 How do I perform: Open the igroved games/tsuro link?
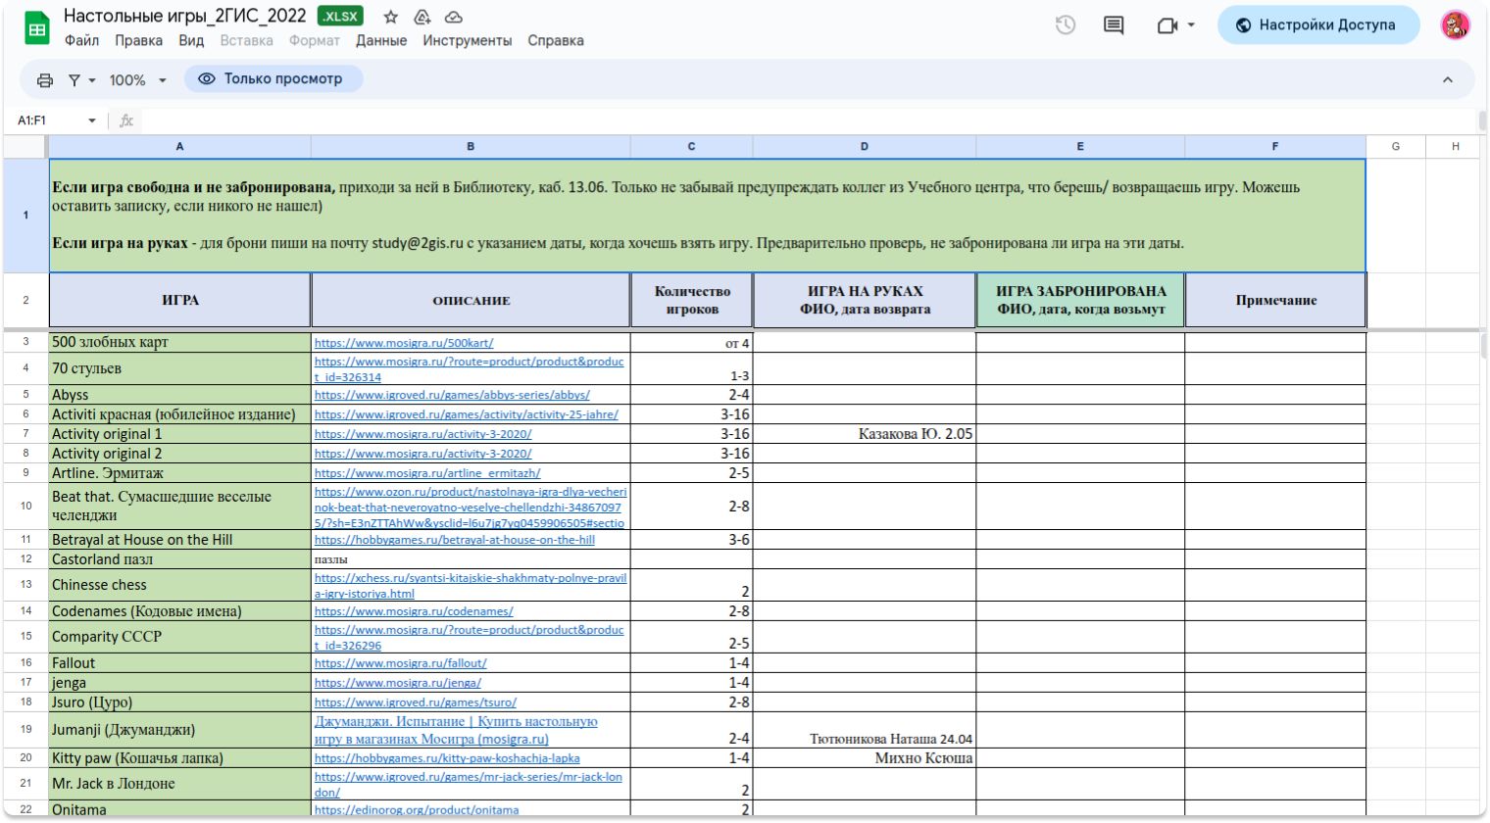(416, 702)
